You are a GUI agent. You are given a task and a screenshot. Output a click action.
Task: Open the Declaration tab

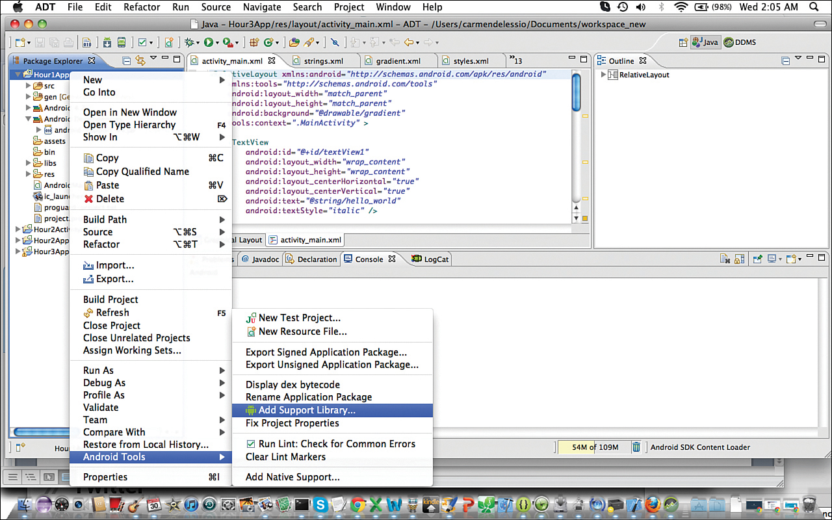point(311,259)
